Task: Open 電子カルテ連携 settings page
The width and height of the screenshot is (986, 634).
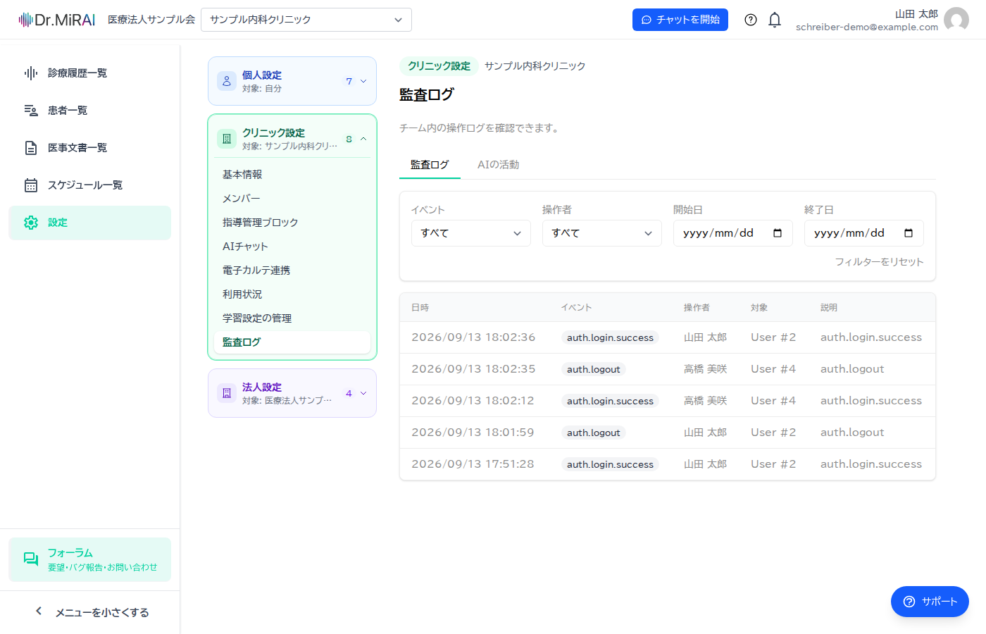Action: (292, 271)
